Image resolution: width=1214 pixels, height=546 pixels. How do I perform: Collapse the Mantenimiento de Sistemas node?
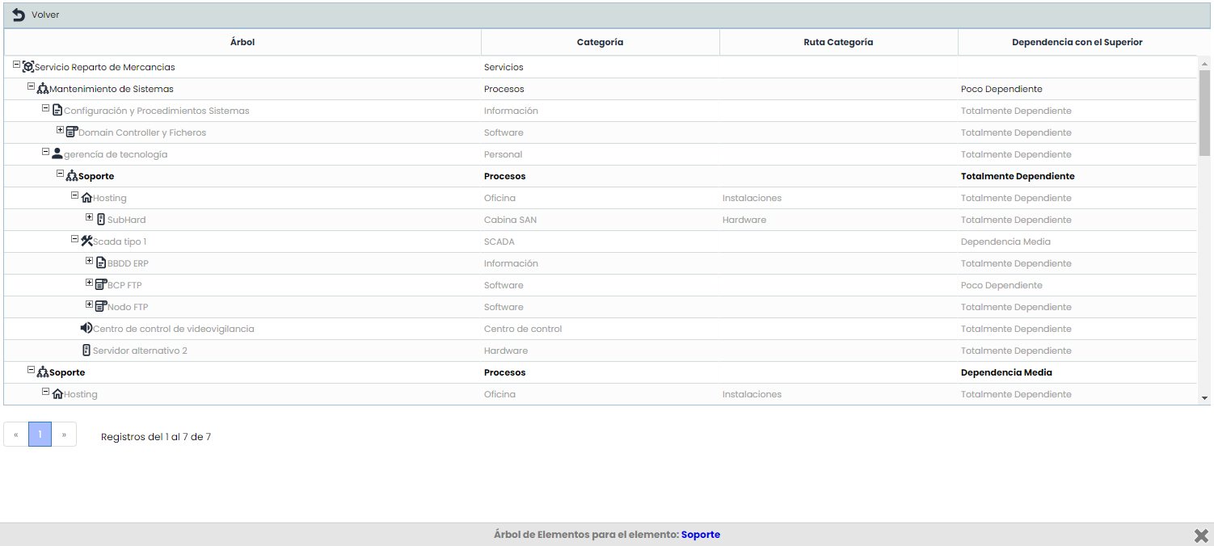(x=31, y=86)
